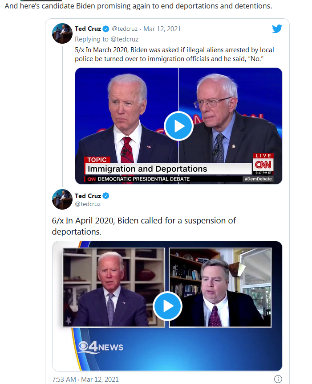
Task: Click the Immigration and Deportations topic banner
Action: (169, 169)
